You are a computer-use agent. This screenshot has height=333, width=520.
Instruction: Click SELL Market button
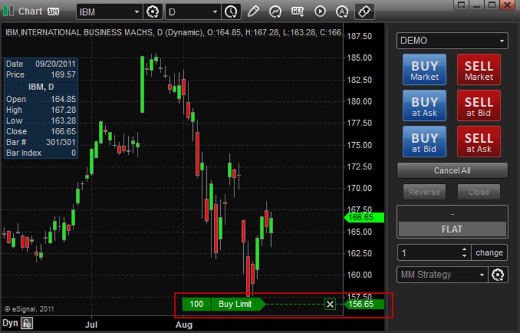click(478, 70)
